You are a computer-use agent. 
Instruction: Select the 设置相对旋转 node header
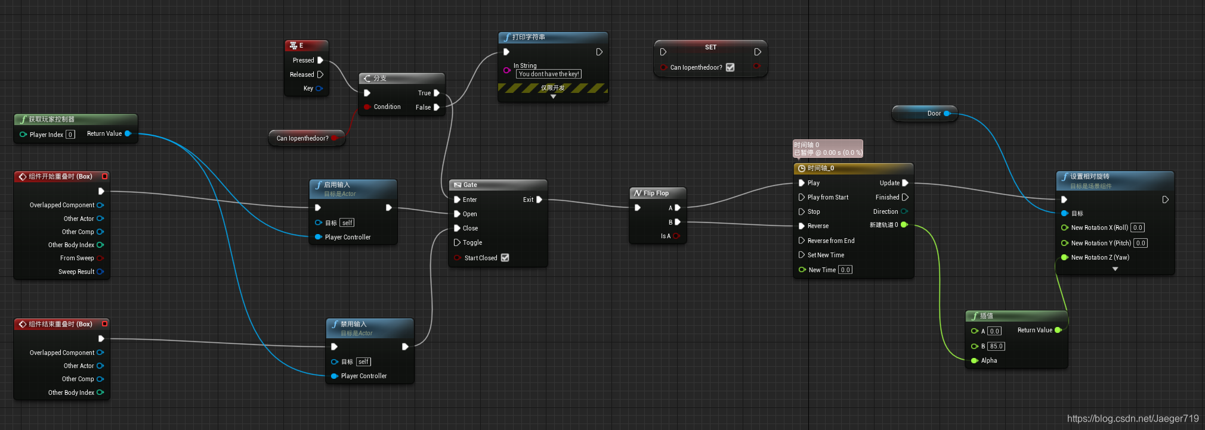click(1115, 180)
